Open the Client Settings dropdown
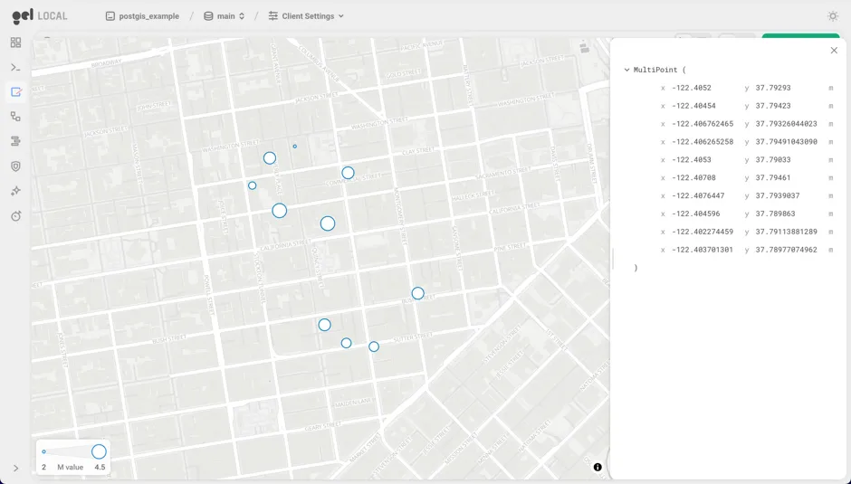The width and height of the screenshot is (851, 484). point(306,16)
